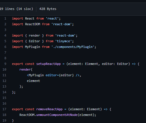This screenshot has width=146, height=123.
Task: Click the Editor import on line 5
Action: (34, 41)
